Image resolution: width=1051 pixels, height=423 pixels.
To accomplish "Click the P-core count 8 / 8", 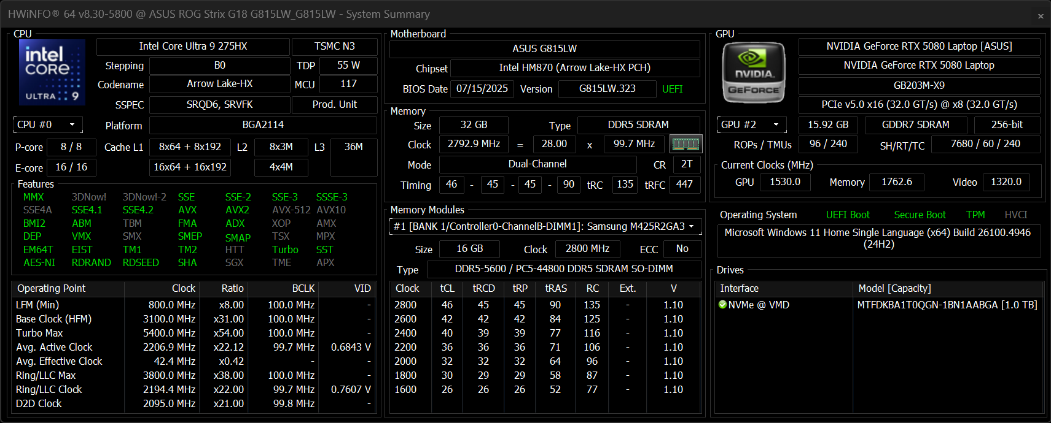I will (x=71, y=147).
